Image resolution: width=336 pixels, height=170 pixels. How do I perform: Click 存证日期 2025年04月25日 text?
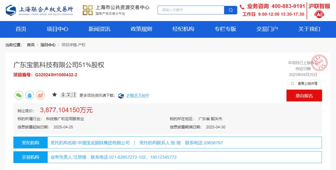click(303, 72)
